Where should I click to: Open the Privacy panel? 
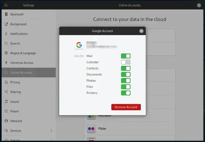29,82
